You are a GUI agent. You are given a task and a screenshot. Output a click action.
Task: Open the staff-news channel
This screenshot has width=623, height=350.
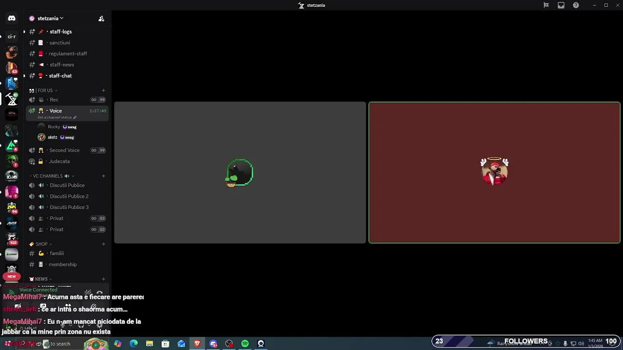click(x=67, y=65)
